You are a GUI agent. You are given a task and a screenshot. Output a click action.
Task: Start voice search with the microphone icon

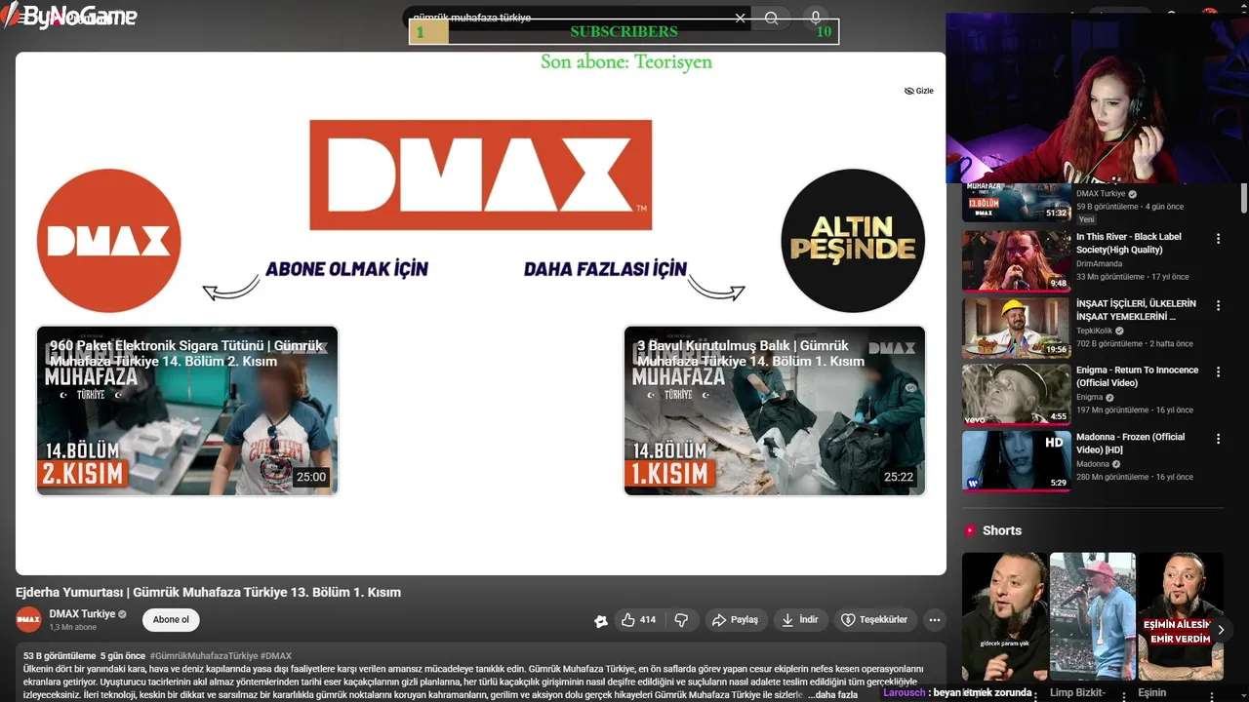click(x=816, y=18)
